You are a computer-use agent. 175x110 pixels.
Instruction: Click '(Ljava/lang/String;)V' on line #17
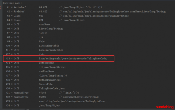[53, 76]
